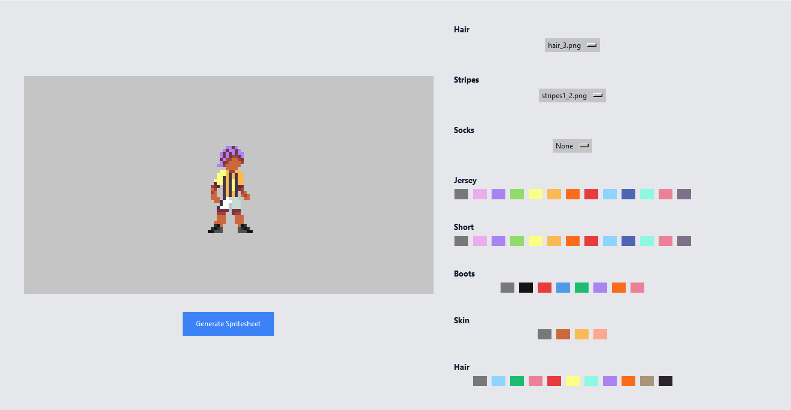Apply green Hair color

pyautogui.click(x=517, y=381)
